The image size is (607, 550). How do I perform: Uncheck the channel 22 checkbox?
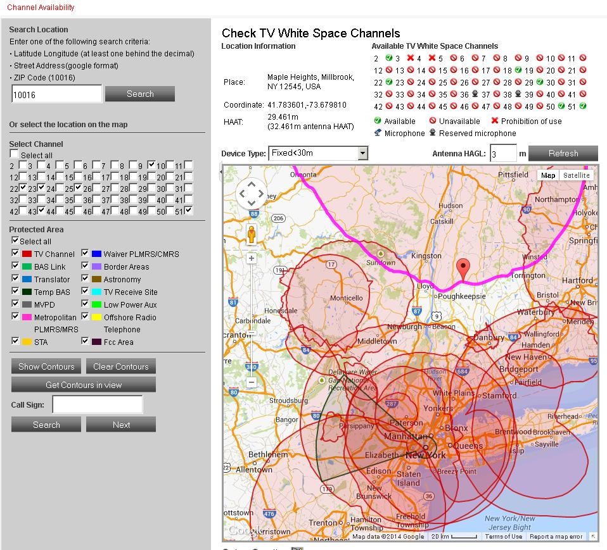click(x=23, y=187)
